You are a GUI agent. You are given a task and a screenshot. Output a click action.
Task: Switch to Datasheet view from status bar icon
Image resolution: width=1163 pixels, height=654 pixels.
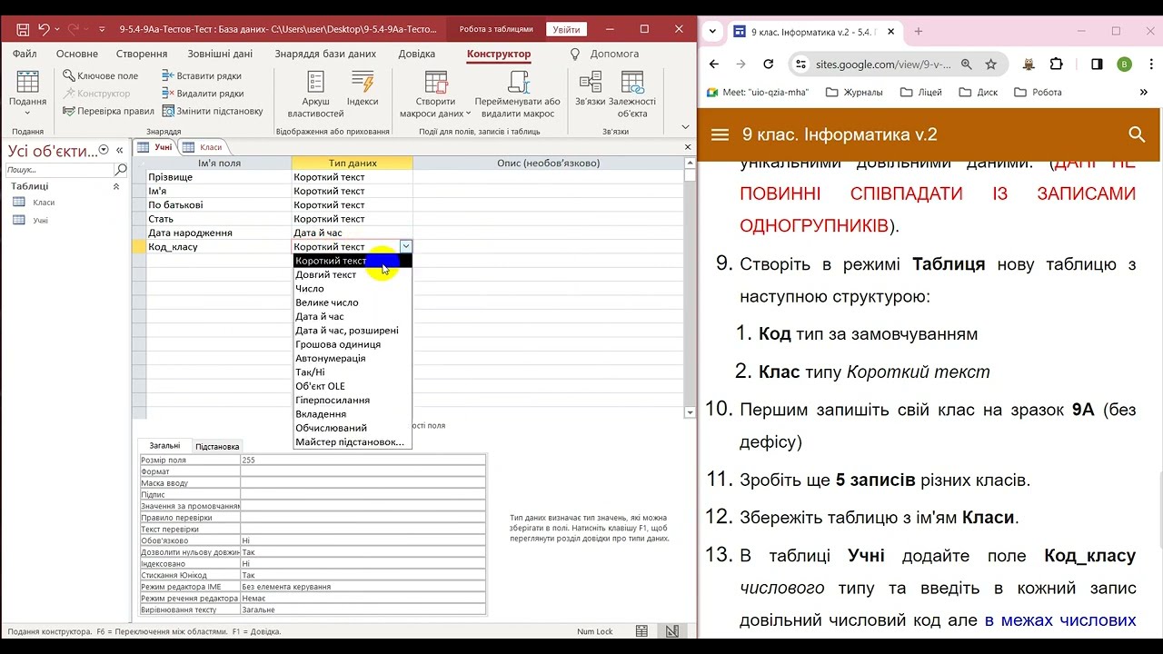[641, 631]
